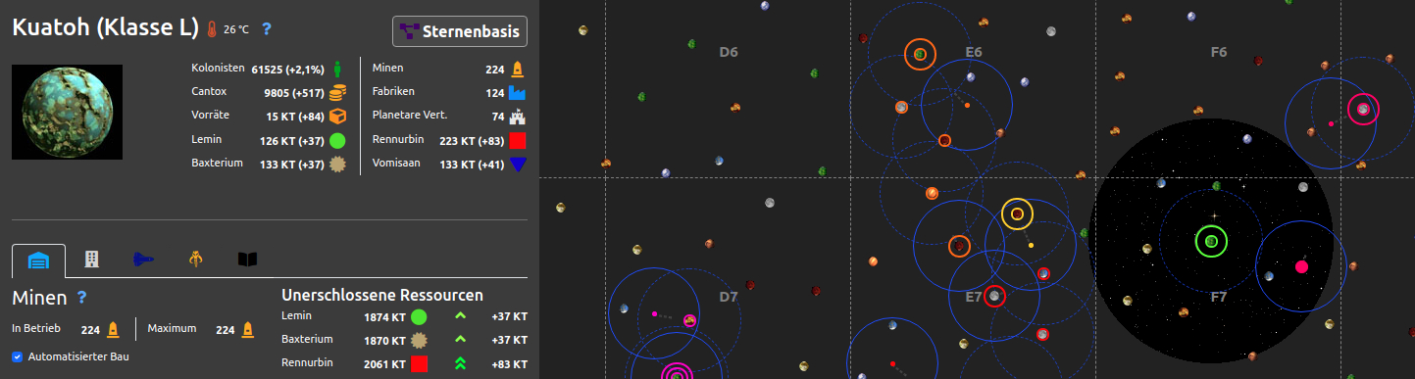Click the Minen icon beside top 224
1415x379 pixels.
point(518,69)
